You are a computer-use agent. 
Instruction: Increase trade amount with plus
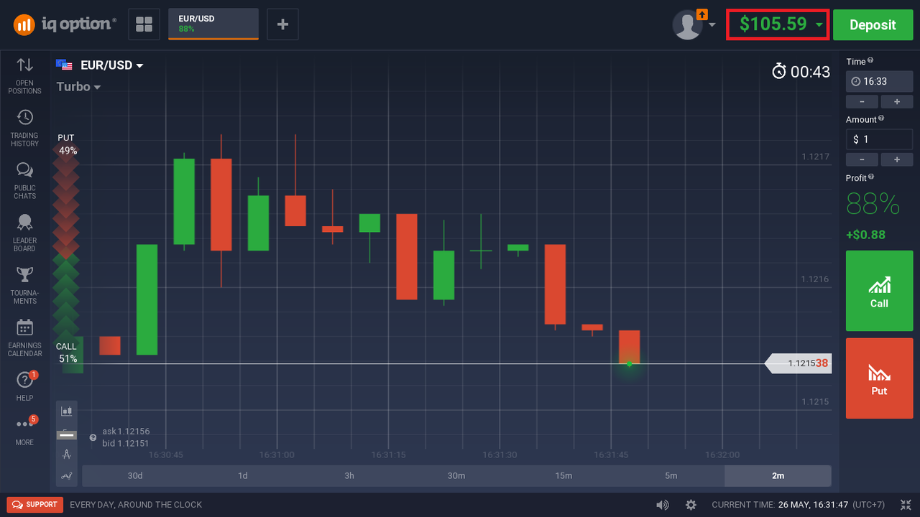coord(897,159)
